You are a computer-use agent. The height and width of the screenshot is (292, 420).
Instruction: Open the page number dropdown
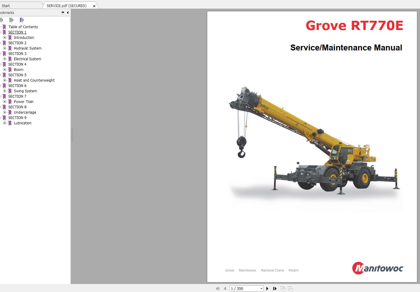(261, 288)
